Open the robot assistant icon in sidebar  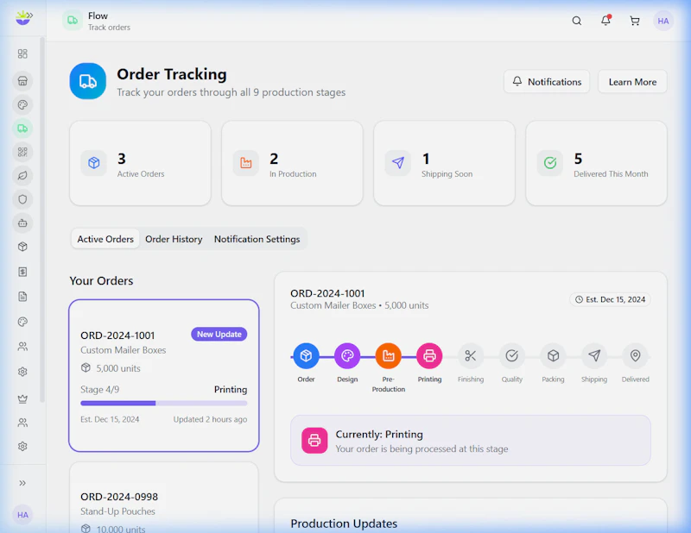[22, 223]
